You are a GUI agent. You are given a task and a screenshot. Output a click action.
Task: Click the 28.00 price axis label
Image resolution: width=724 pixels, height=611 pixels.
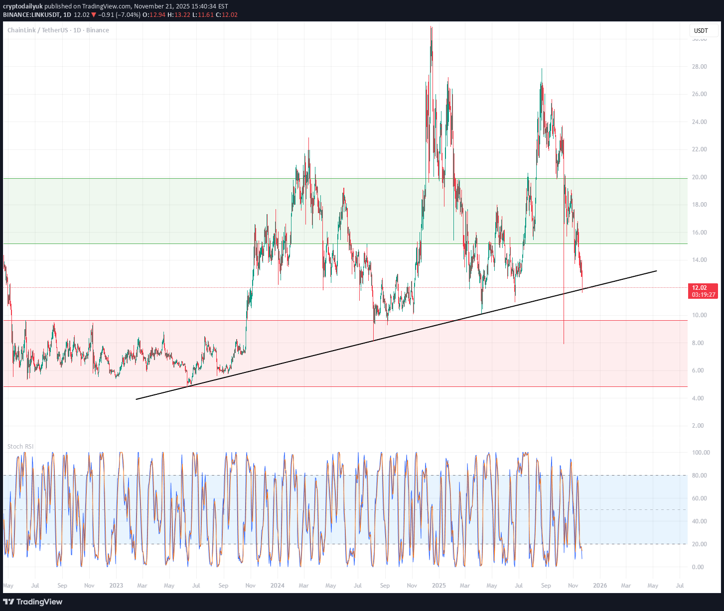pos(699,67)
